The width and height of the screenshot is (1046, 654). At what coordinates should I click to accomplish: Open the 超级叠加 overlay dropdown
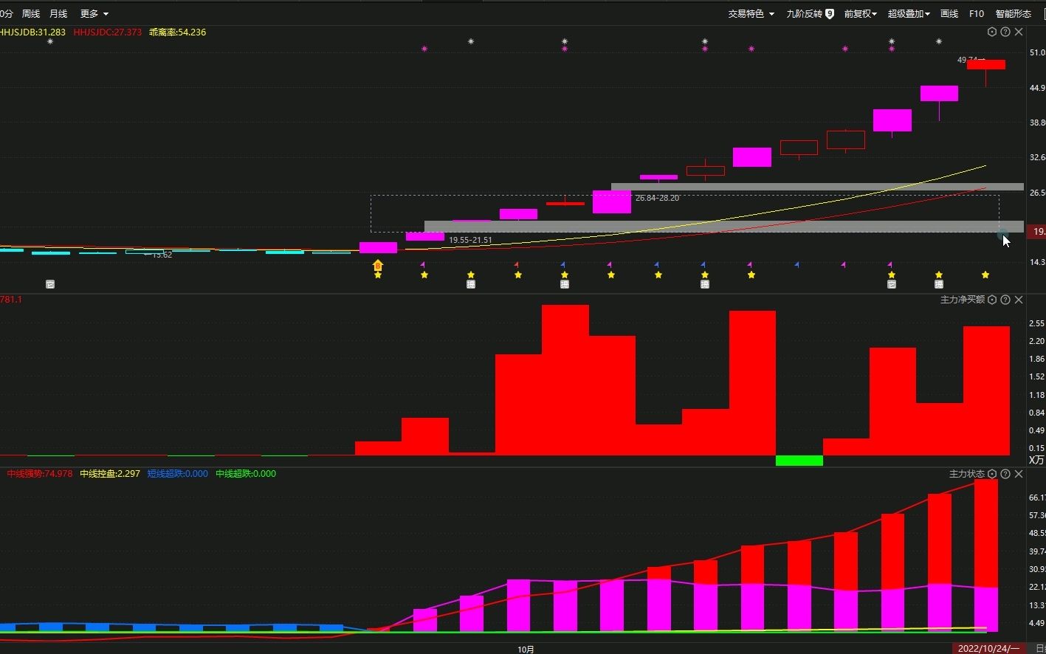pos(909,13)
